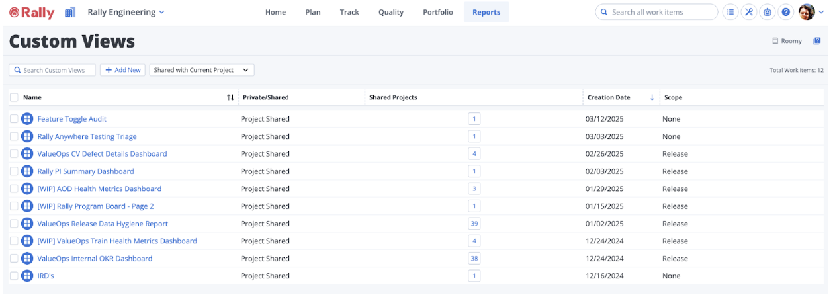
Task: Open the IRD's custom view link
Action: 46,276
